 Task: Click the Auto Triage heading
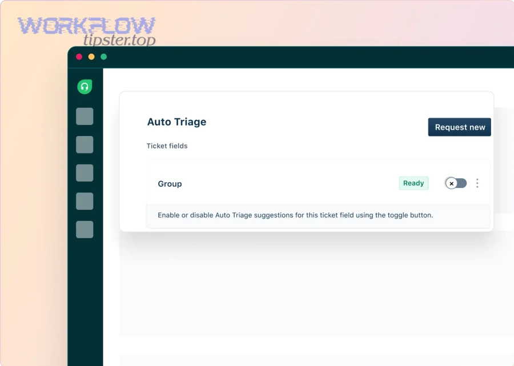(176, 122)
